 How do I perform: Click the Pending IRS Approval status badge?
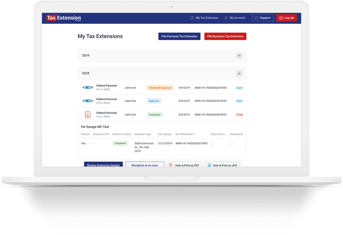[x=160, y=87]
